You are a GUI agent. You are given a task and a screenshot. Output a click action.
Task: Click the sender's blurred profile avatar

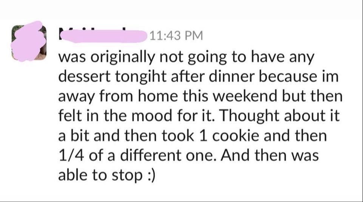coord(29,42)
